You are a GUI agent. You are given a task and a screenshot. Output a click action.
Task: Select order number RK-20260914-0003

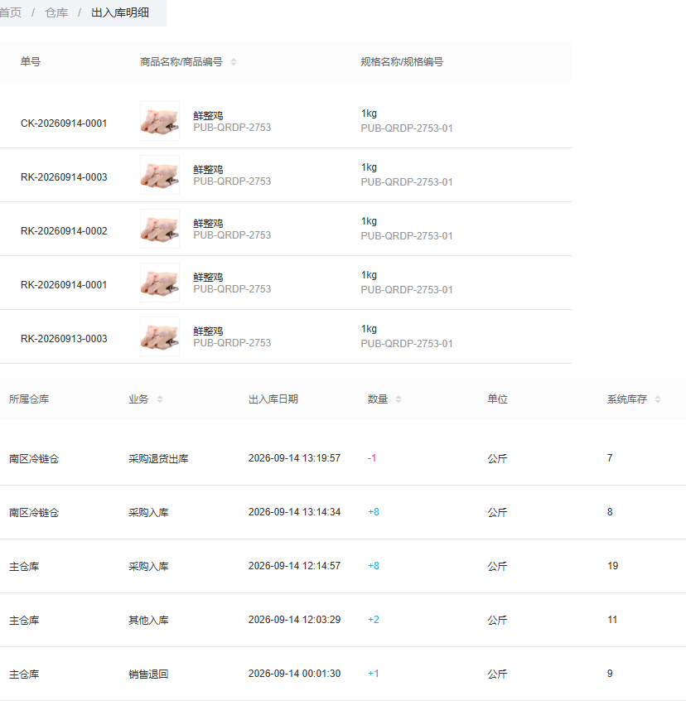64,177
